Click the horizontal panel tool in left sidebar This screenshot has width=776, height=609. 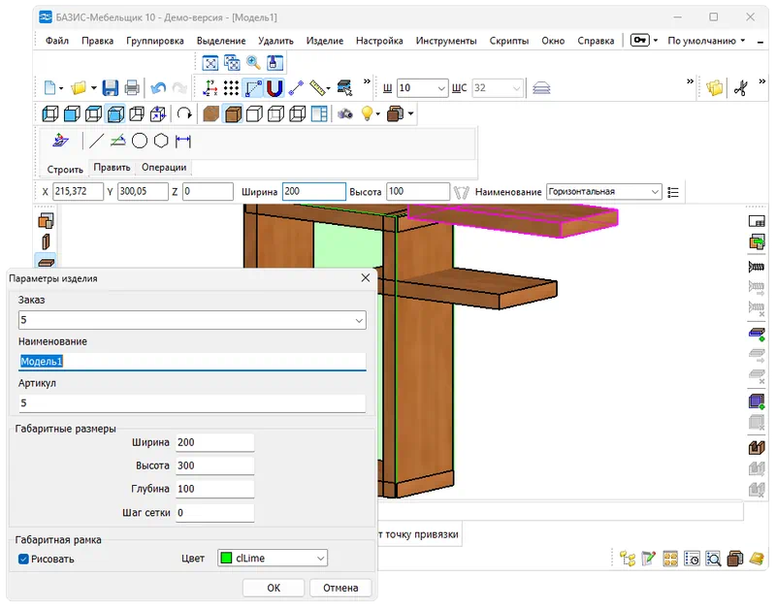pos(46,262)
